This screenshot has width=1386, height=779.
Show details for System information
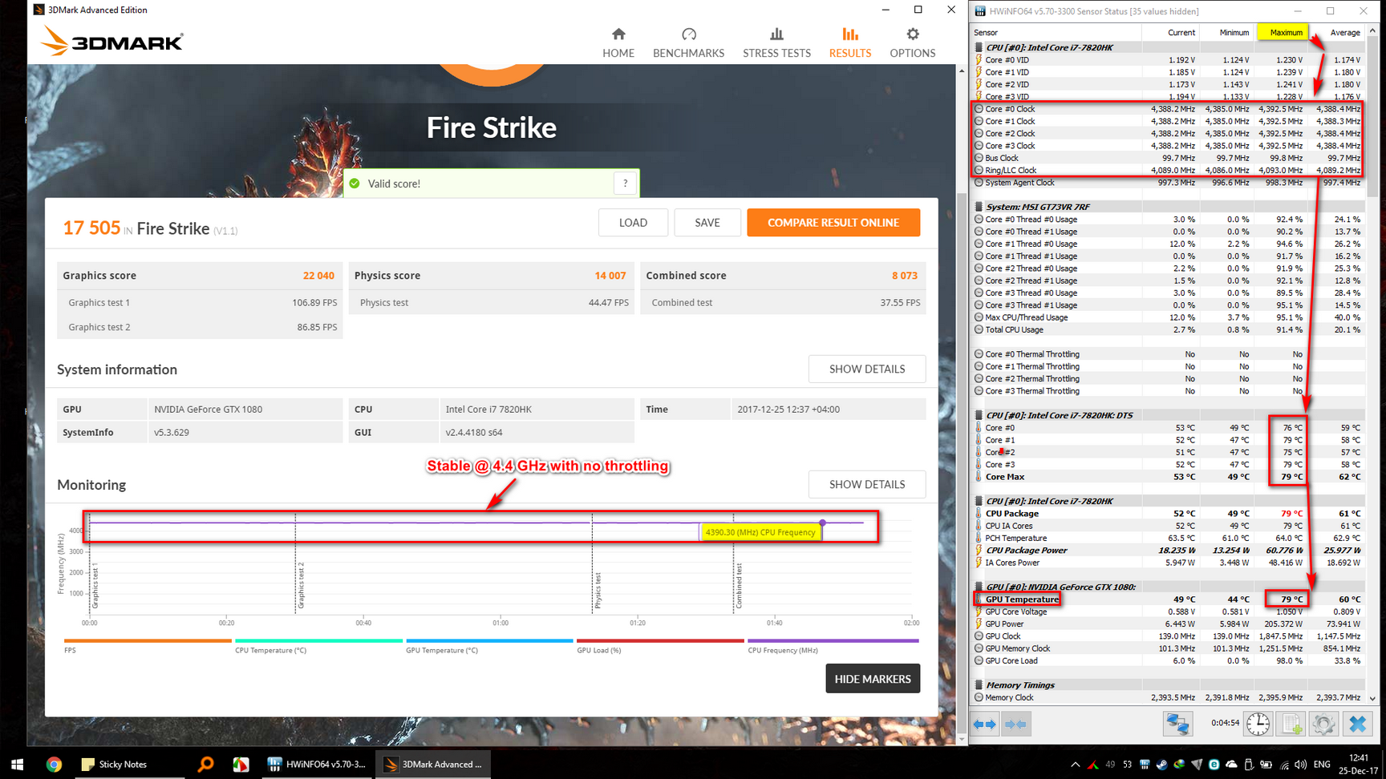pyautogui.click(x=867, y=369)
